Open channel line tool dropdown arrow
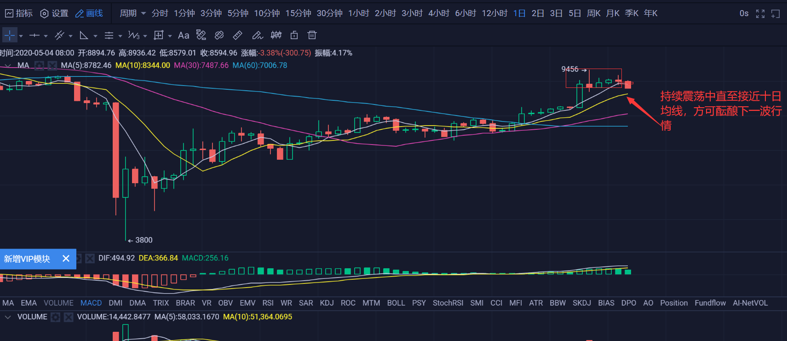This screenshot has width=787, height=341. (x=70, y=35)
